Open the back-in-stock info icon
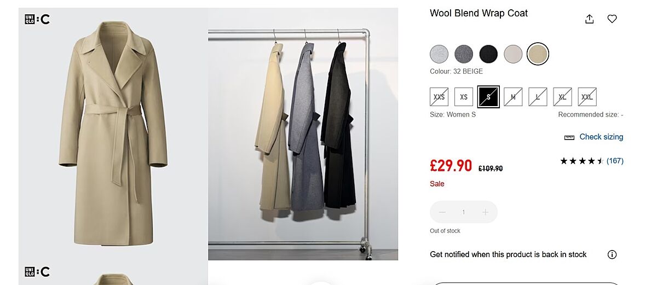The image size is (657, 285). [x=612, y=254]
